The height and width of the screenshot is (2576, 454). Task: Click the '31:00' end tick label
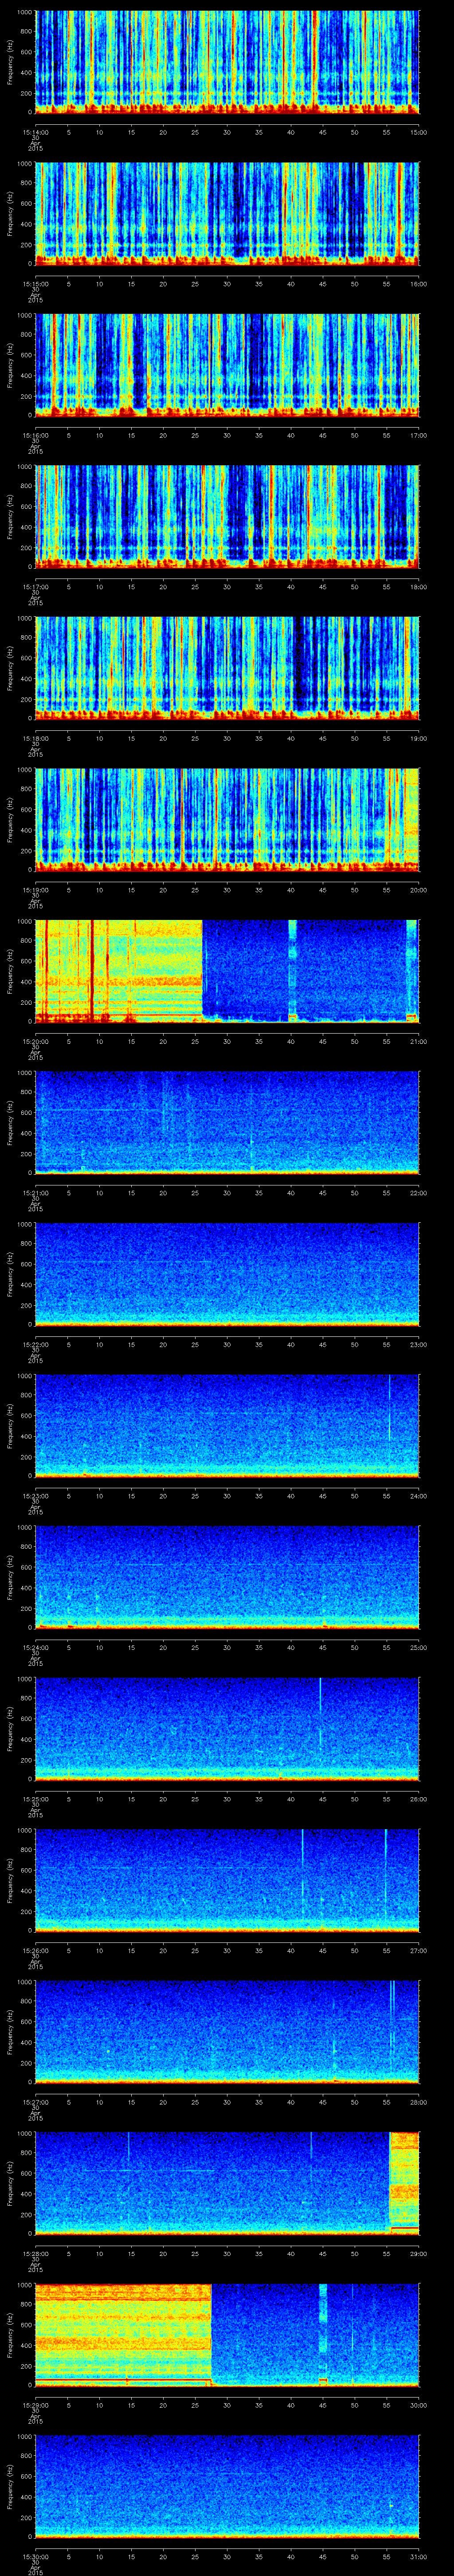(418, 2556)
